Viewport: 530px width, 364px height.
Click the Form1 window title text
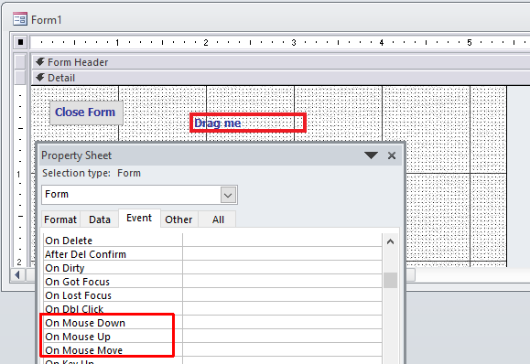click(x=47, y=19)
